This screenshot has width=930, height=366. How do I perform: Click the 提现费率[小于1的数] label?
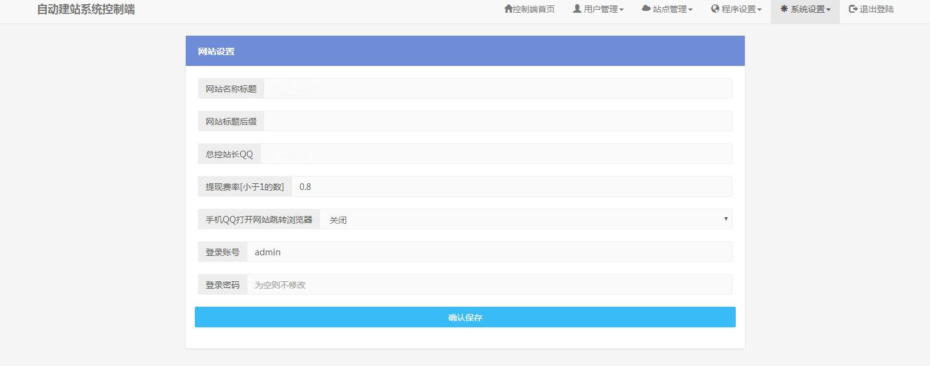pyautogui.click(x=245, y=186)
